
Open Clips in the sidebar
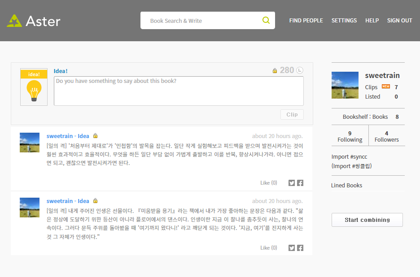[371, 87]
